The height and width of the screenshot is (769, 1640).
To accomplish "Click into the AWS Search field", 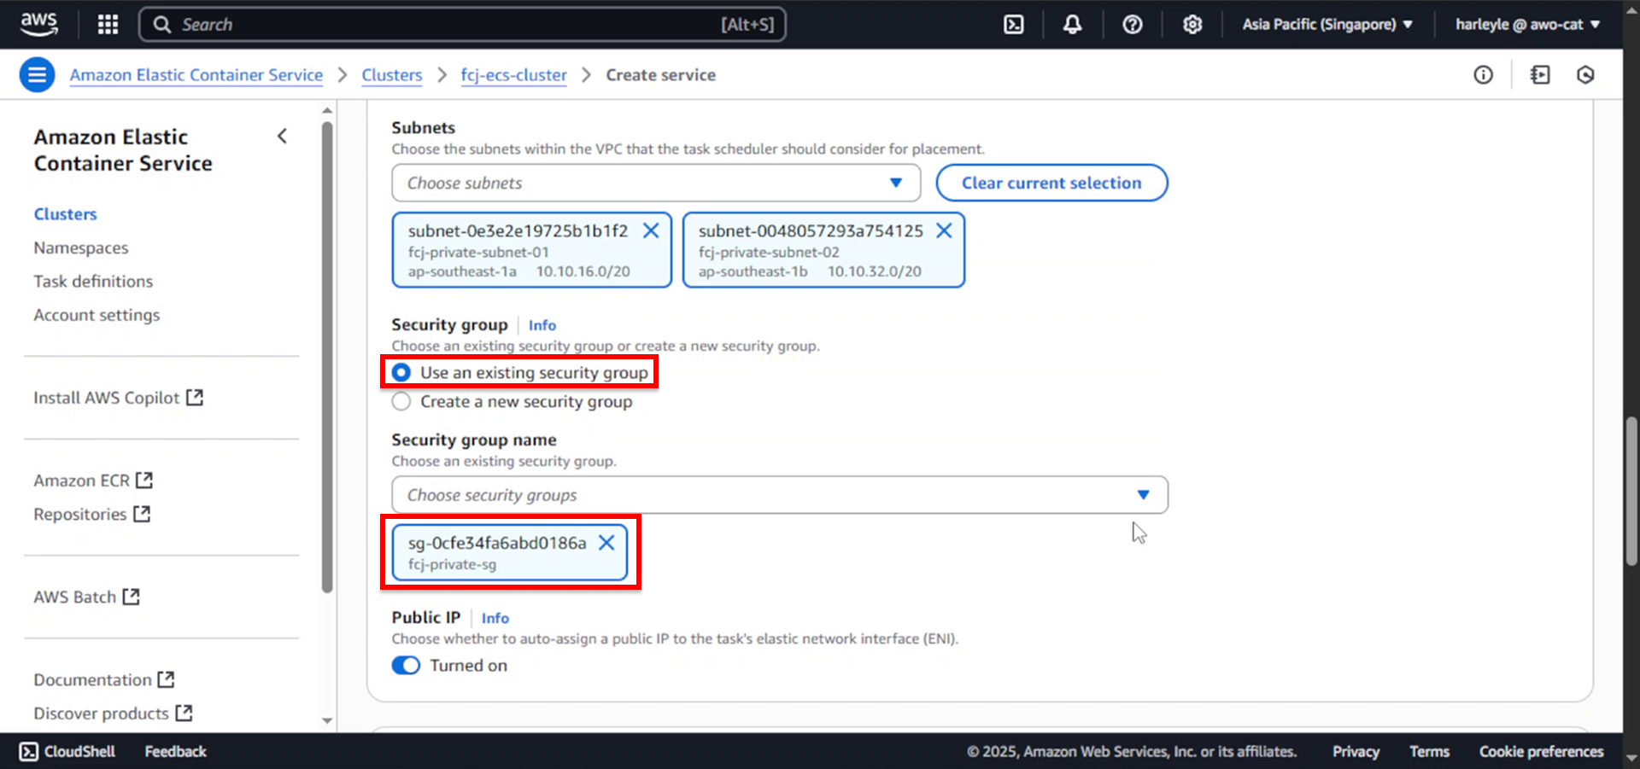I will 462,24.
